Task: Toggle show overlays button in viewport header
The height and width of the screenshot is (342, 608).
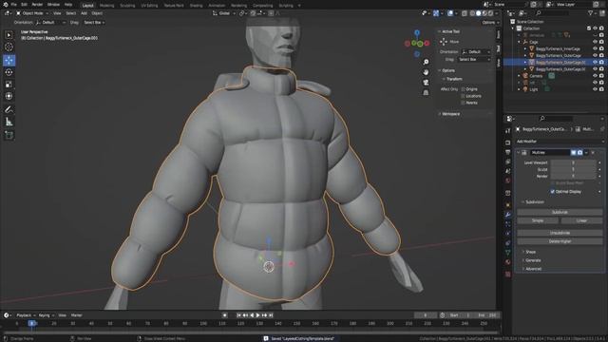Action: tap(450, 13)
